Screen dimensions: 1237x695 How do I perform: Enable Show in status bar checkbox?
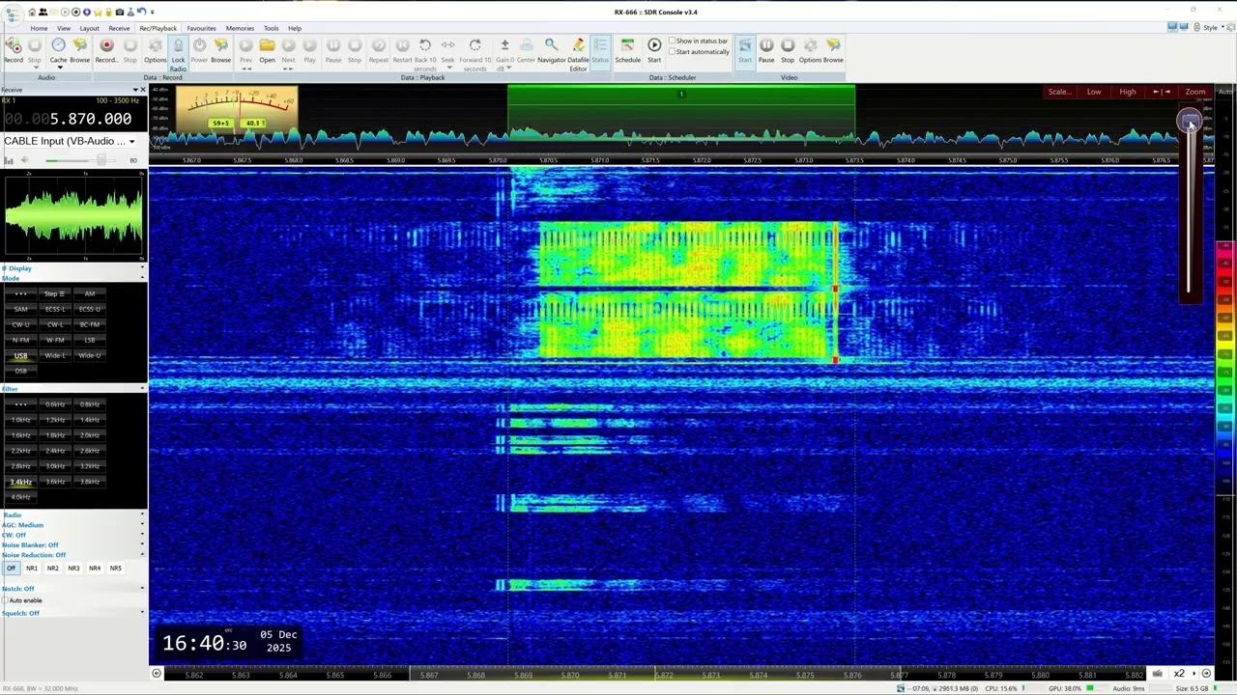click(673, 42)
